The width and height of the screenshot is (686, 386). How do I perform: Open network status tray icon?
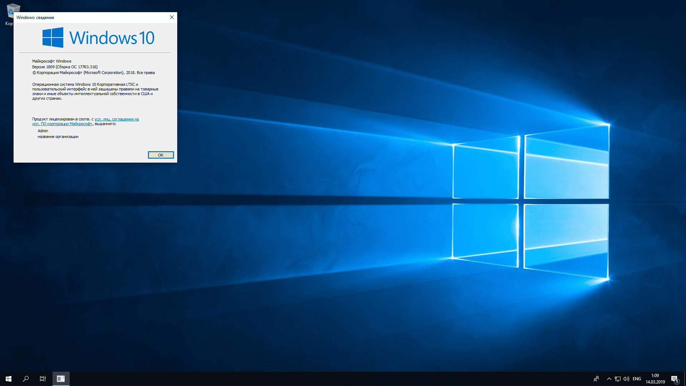618,379
